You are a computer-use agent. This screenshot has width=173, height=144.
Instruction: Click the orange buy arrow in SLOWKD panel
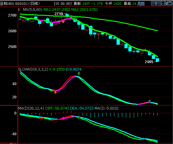(x=55, y=92)
